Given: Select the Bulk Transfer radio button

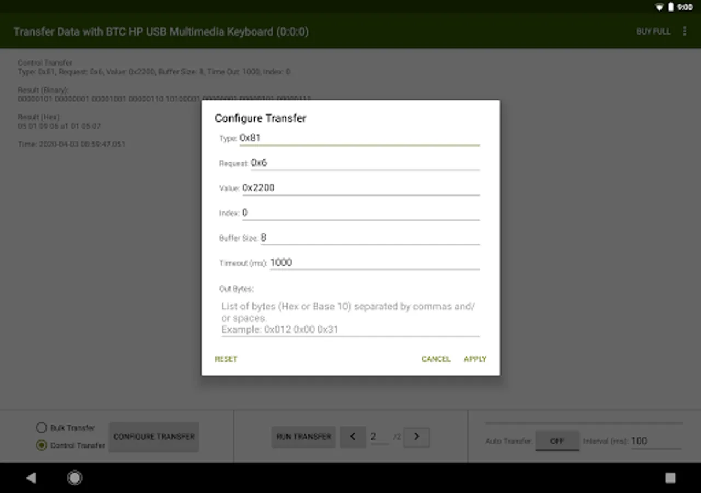Looking at the screenshot, I should (42, 428).
